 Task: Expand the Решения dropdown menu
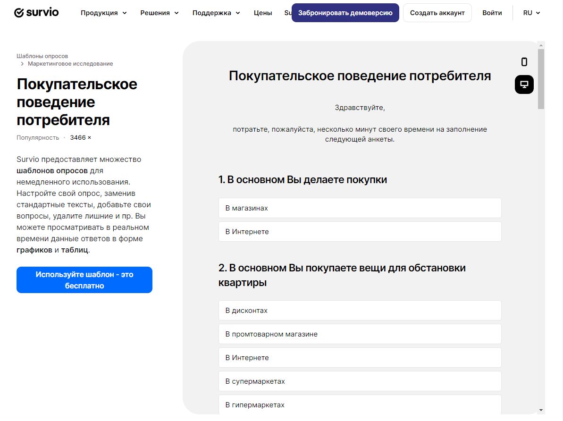tap(159, 13)
